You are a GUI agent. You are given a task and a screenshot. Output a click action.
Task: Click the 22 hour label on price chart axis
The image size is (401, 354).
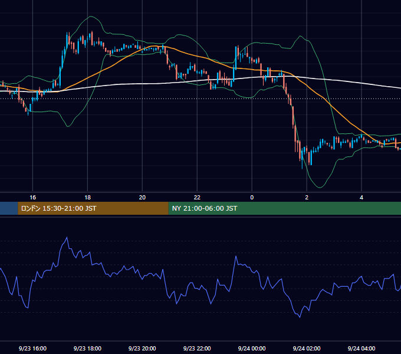(197, 198)
